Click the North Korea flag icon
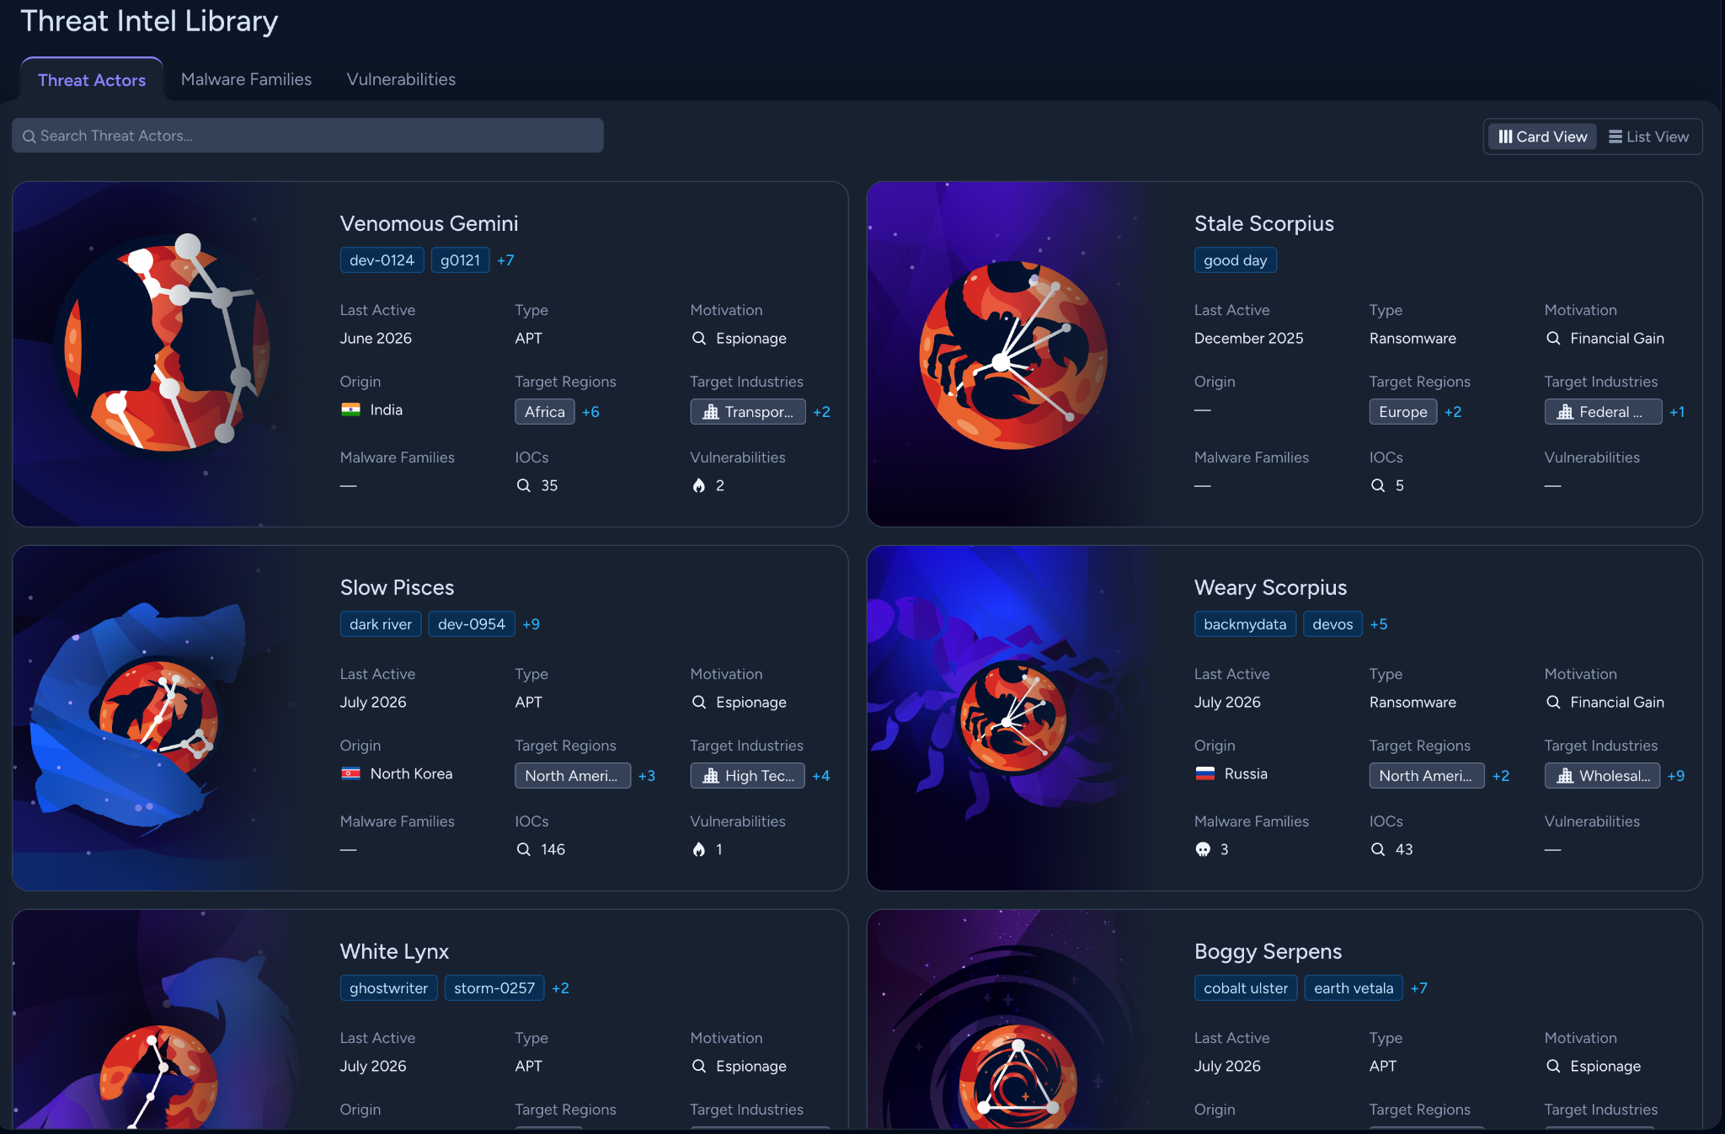This screenshot has height=1134, width=1725. 350,773
